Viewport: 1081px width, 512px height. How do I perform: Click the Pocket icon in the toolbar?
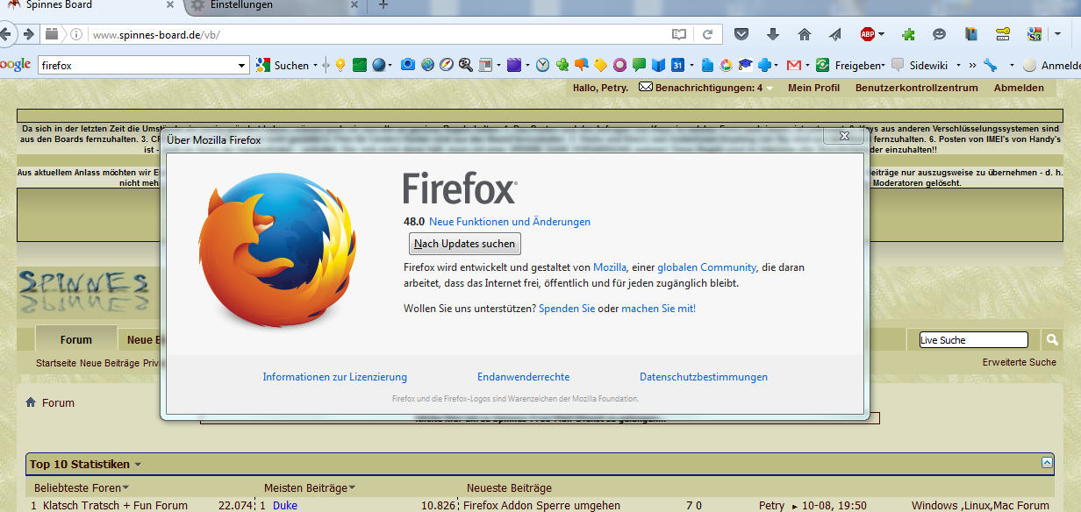[741, 35]
